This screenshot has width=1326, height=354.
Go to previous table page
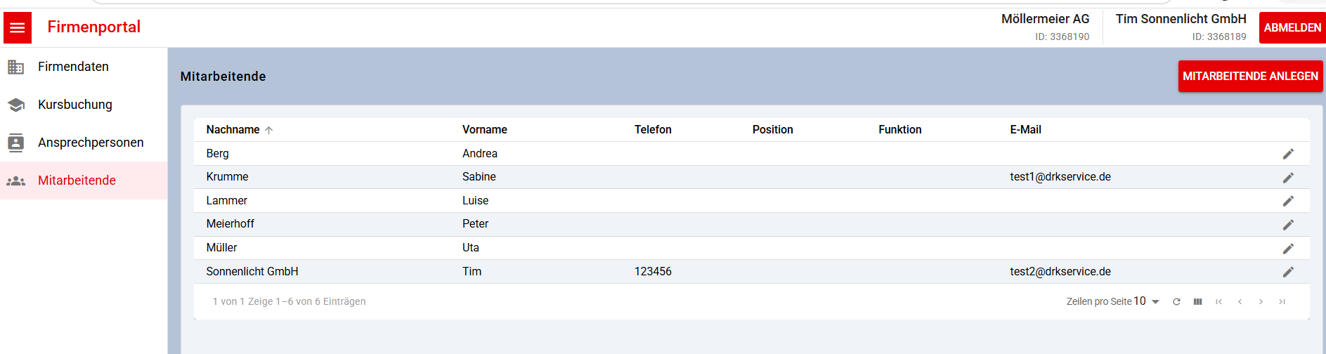click(x=1240, y=301)
